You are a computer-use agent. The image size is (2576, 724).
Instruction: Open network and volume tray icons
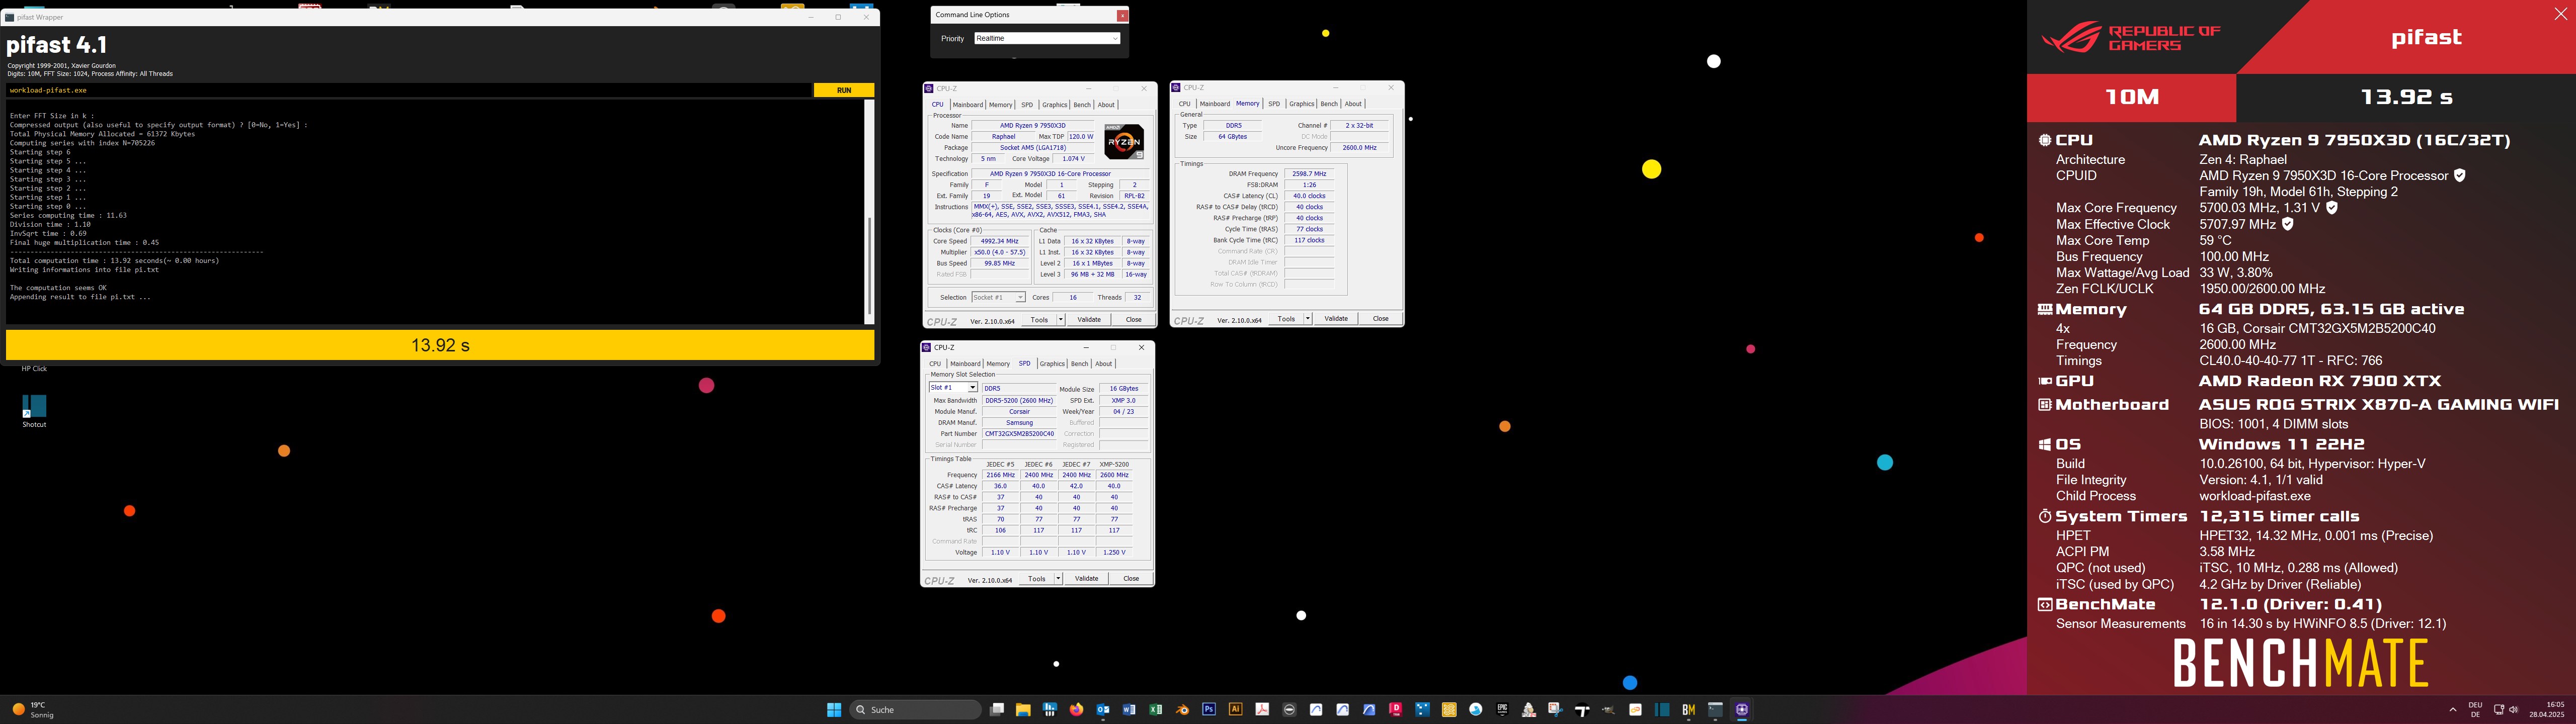[x=2506, y=710]
